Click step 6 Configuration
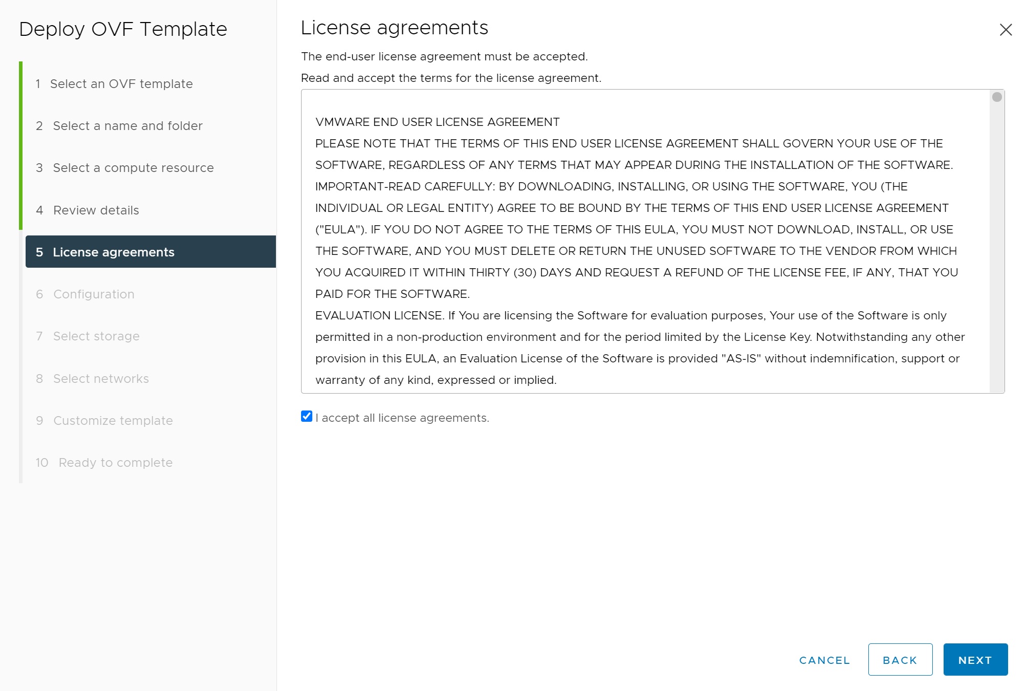This screenshot has width=1025, height=691. 94,294
